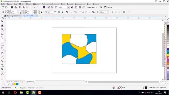
Task: Click the X position field
Action: point(12,11)
